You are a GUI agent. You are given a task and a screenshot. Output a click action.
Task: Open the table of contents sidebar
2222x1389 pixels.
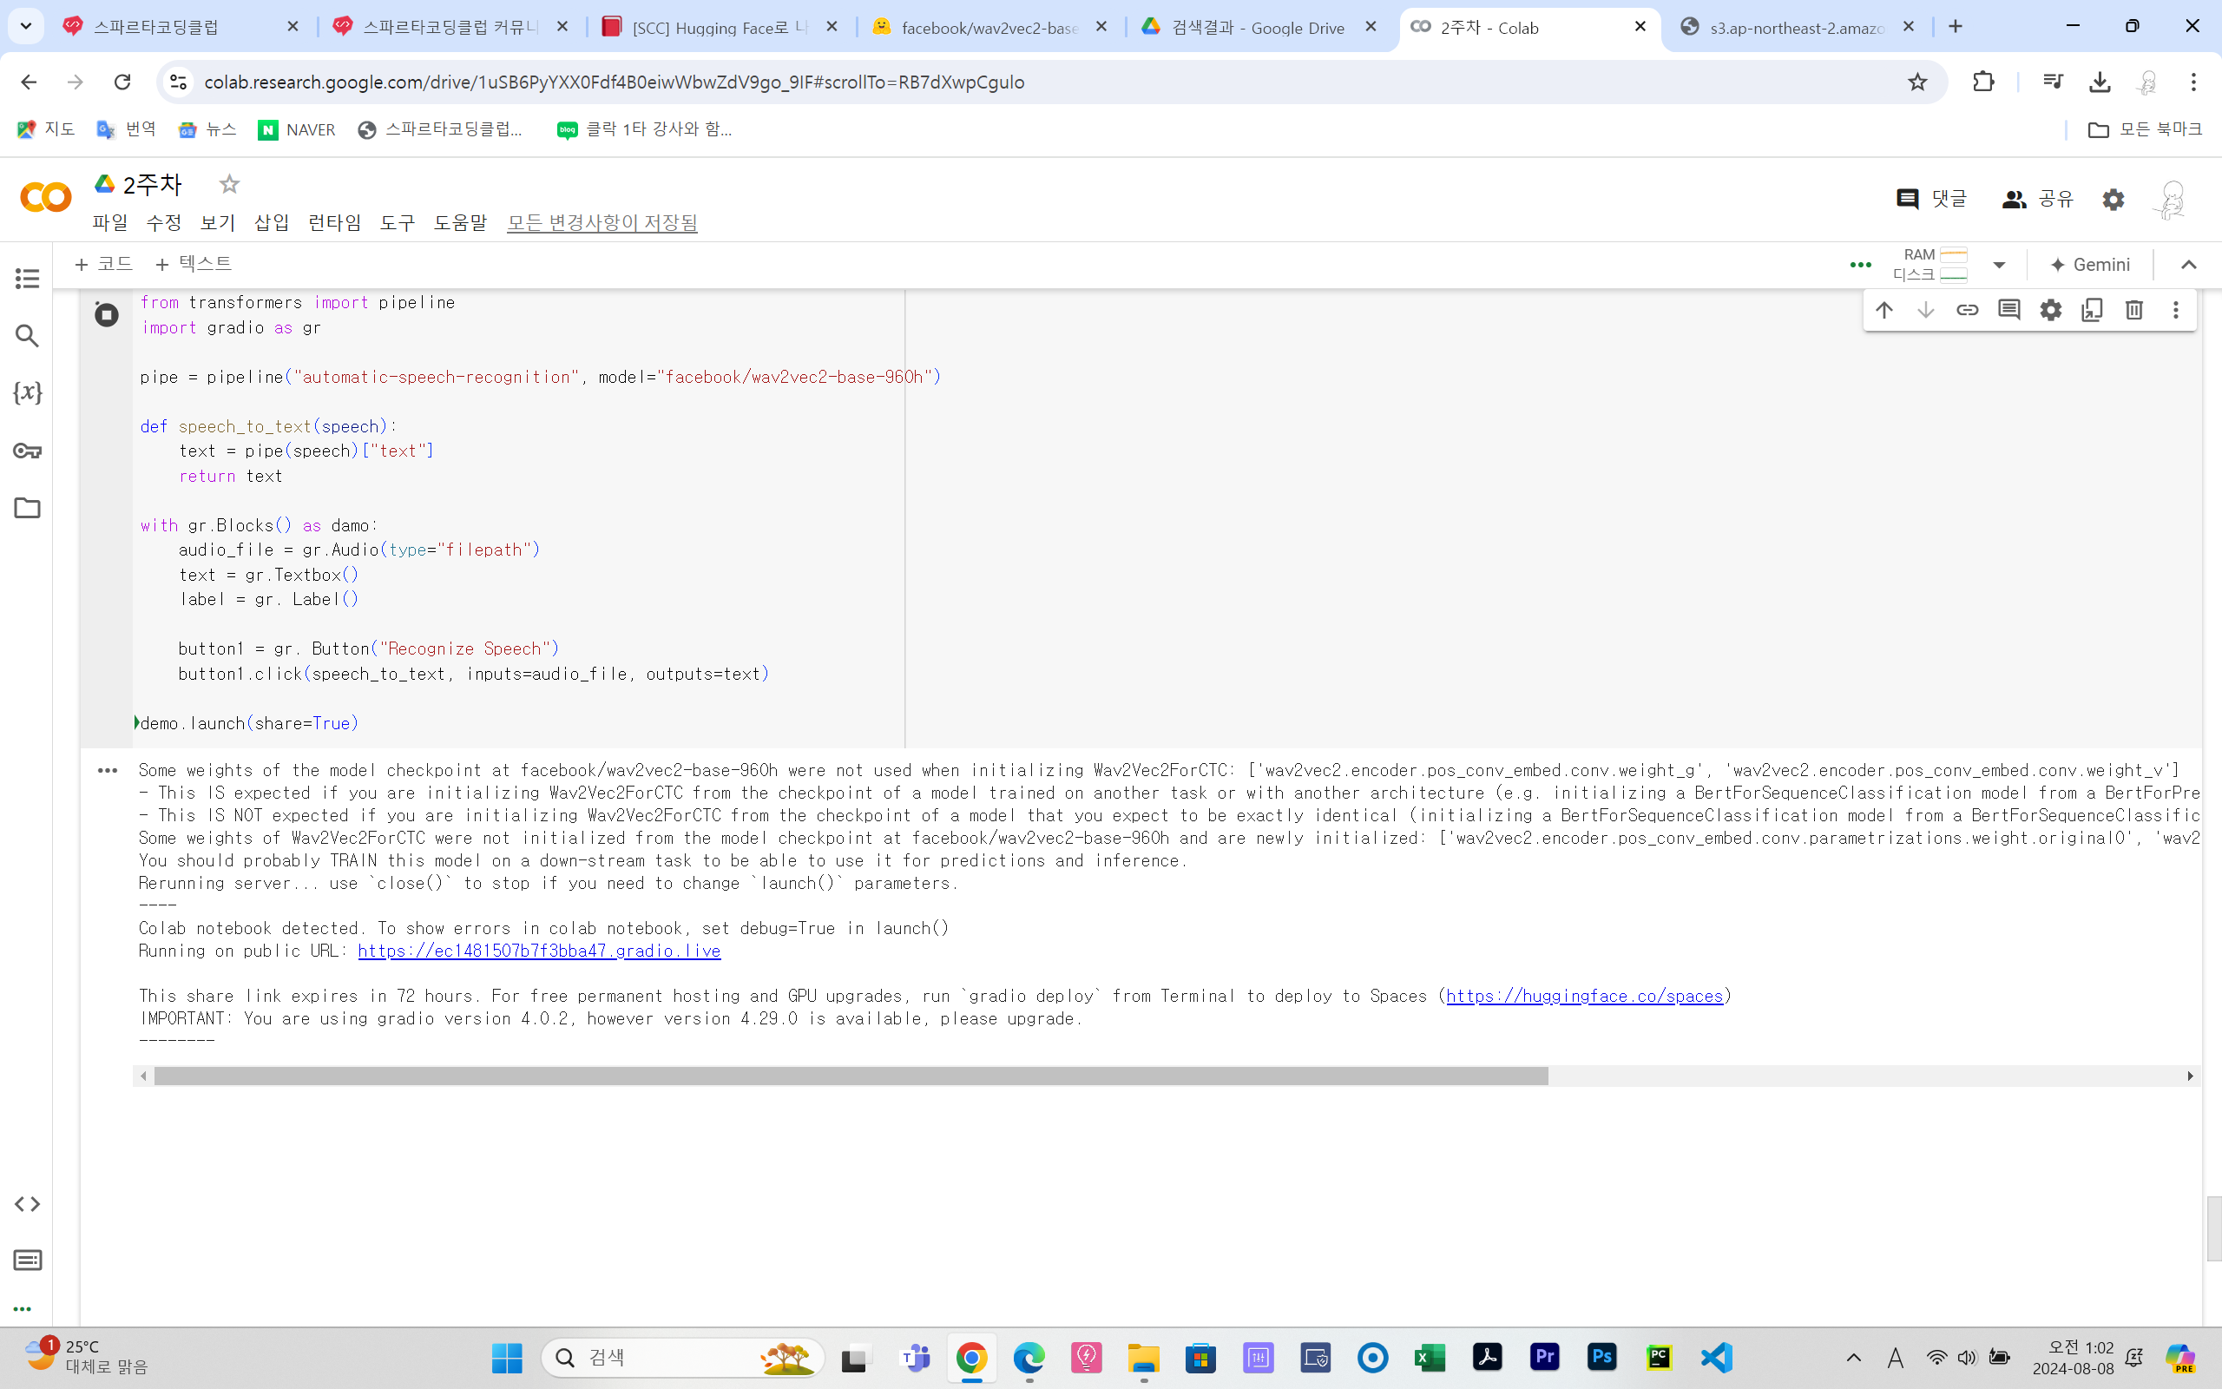[x=28, y=279]
